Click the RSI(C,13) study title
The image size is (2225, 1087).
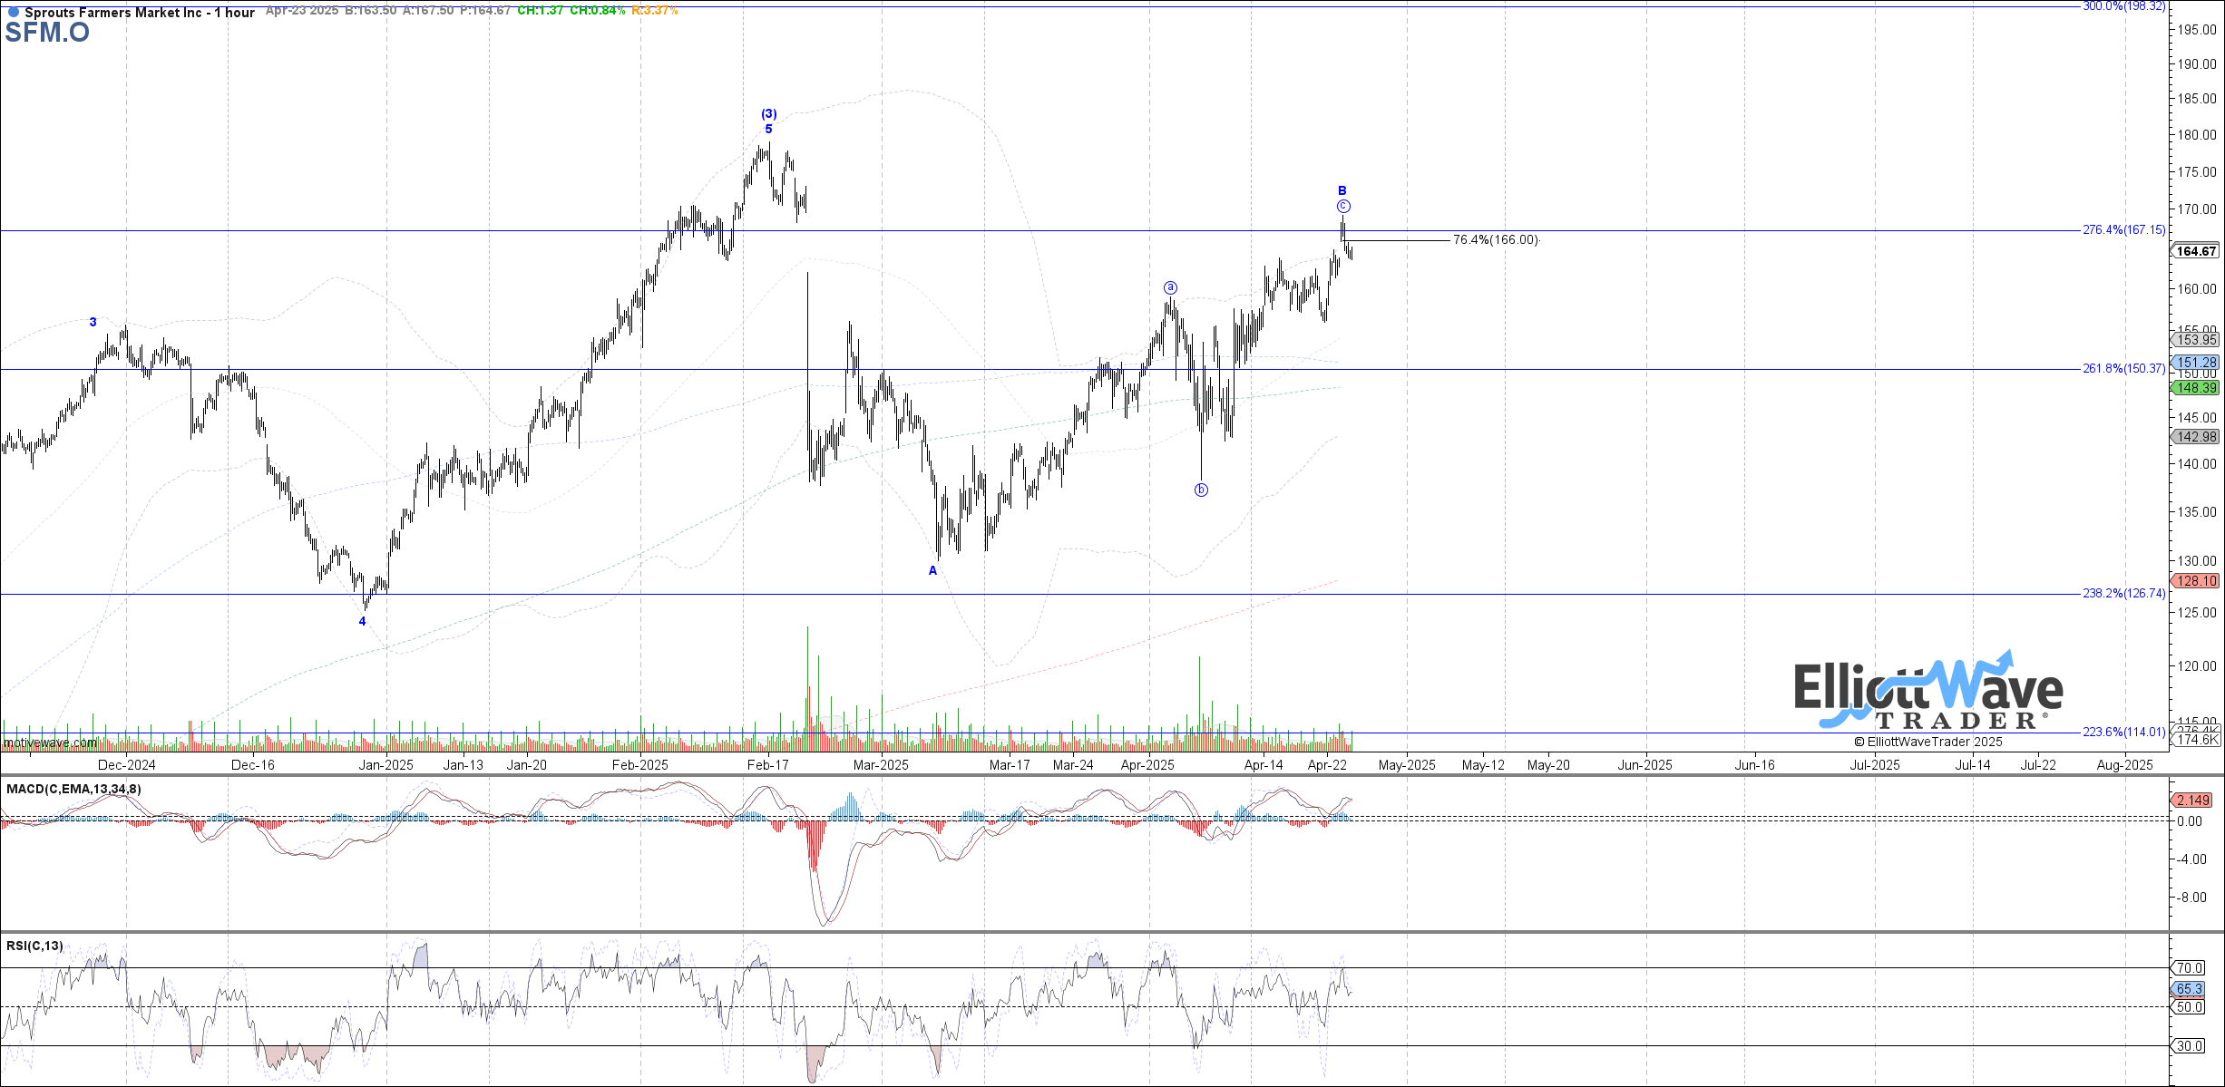(34, 946)
